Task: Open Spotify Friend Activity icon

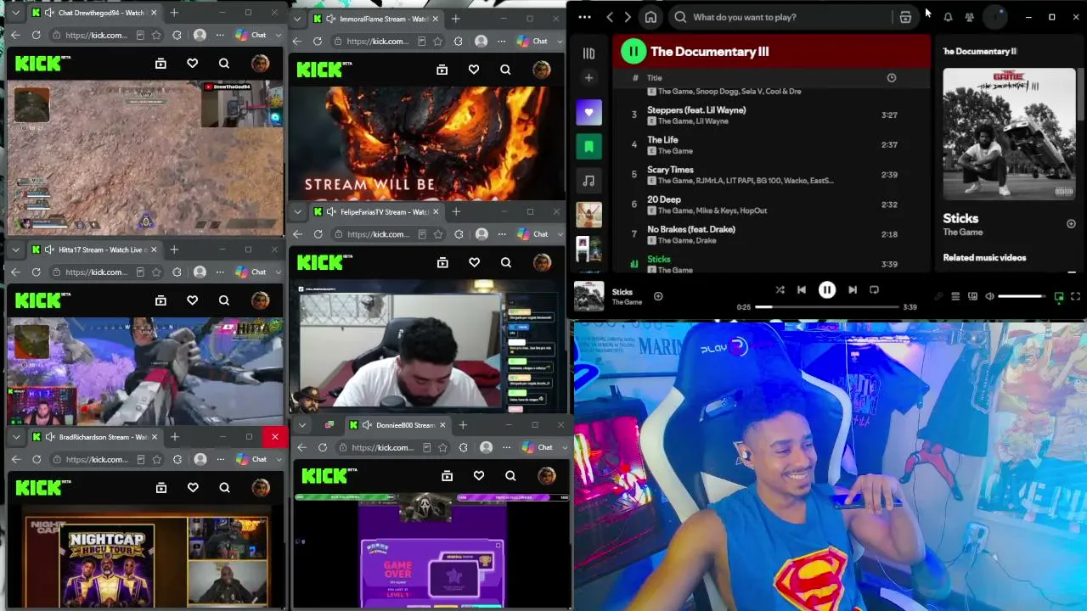Action: (969, 17)
